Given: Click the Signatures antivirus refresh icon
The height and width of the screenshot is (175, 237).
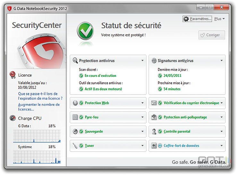Looking at the screenshot, I should (x=154, y=61).
